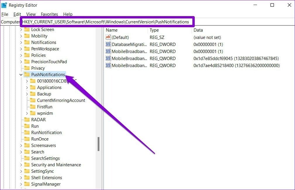Screen dimensions: 295x190
Task: Select the SearchSettings folder icon
Action: 27,158
